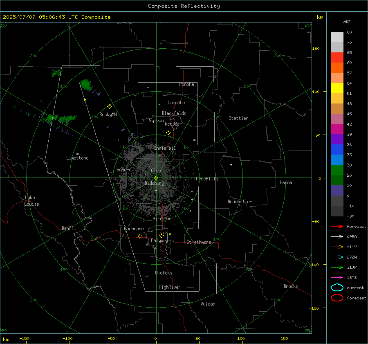Screen dimensions: 368x344
Task: Select the orange 111V arrow symbol
Action: tap(337, 247)
